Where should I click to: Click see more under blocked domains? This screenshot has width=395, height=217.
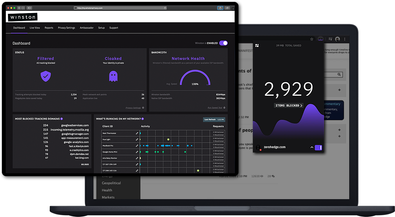(85, 164)
